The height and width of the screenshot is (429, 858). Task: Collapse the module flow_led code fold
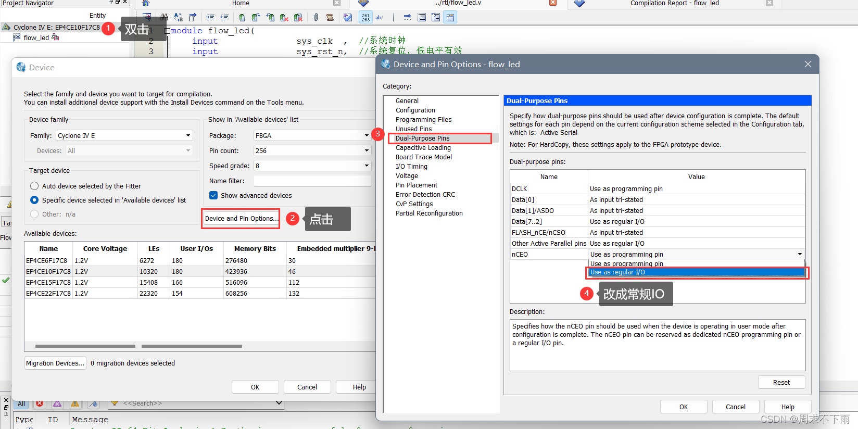(x=167, y=31)
